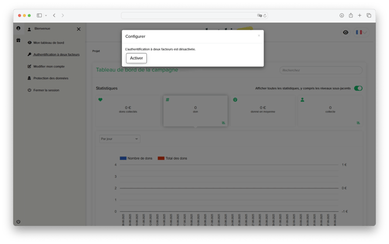The height and width of the screenshot is (244, 389).
Task: Open Mon tableau de bord
Action: (49, 42)
